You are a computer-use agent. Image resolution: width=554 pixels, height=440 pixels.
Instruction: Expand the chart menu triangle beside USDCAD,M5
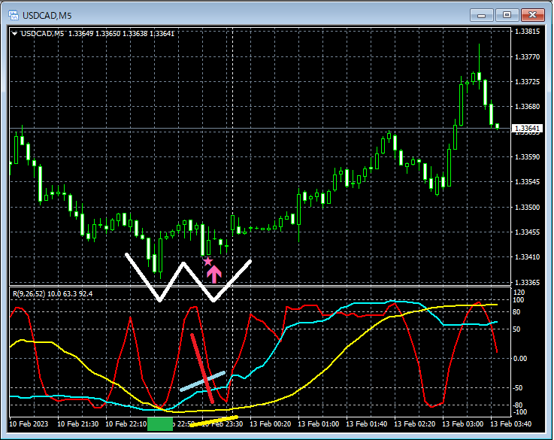click(x=15, y=34)
